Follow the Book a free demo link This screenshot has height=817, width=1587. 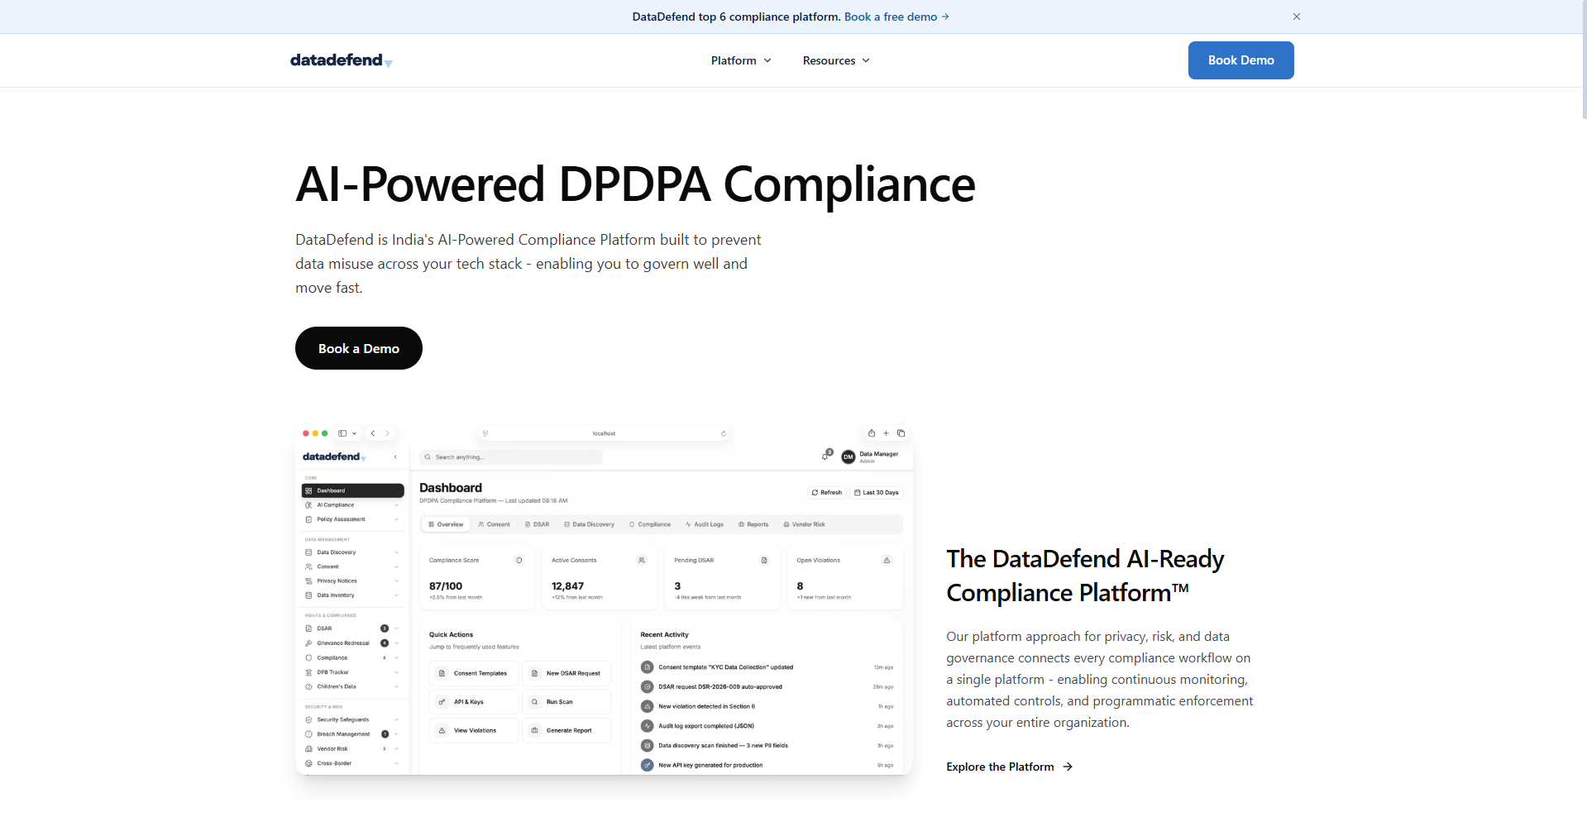tap(896, 17)
